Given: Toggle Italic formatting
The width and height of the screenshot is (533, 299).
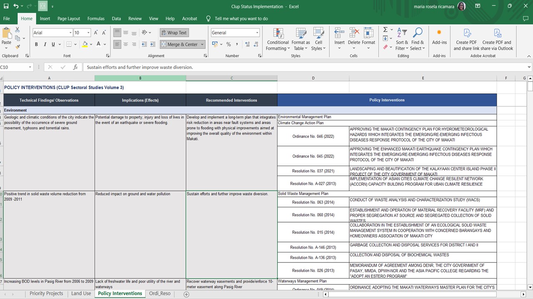Looking at the screenshot, I should (x=45, y=44).
